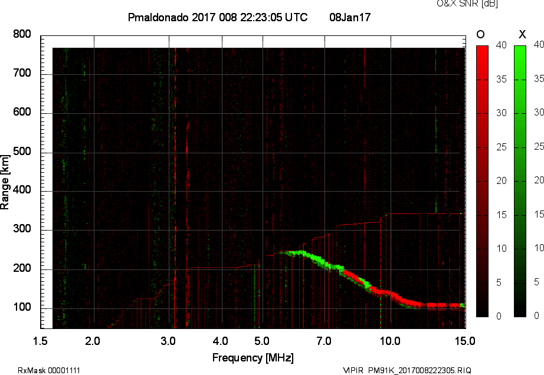Click the 2.0 frequency tick label
The width and height of the screenshot is (544, 375).
(x=93, y=341)
